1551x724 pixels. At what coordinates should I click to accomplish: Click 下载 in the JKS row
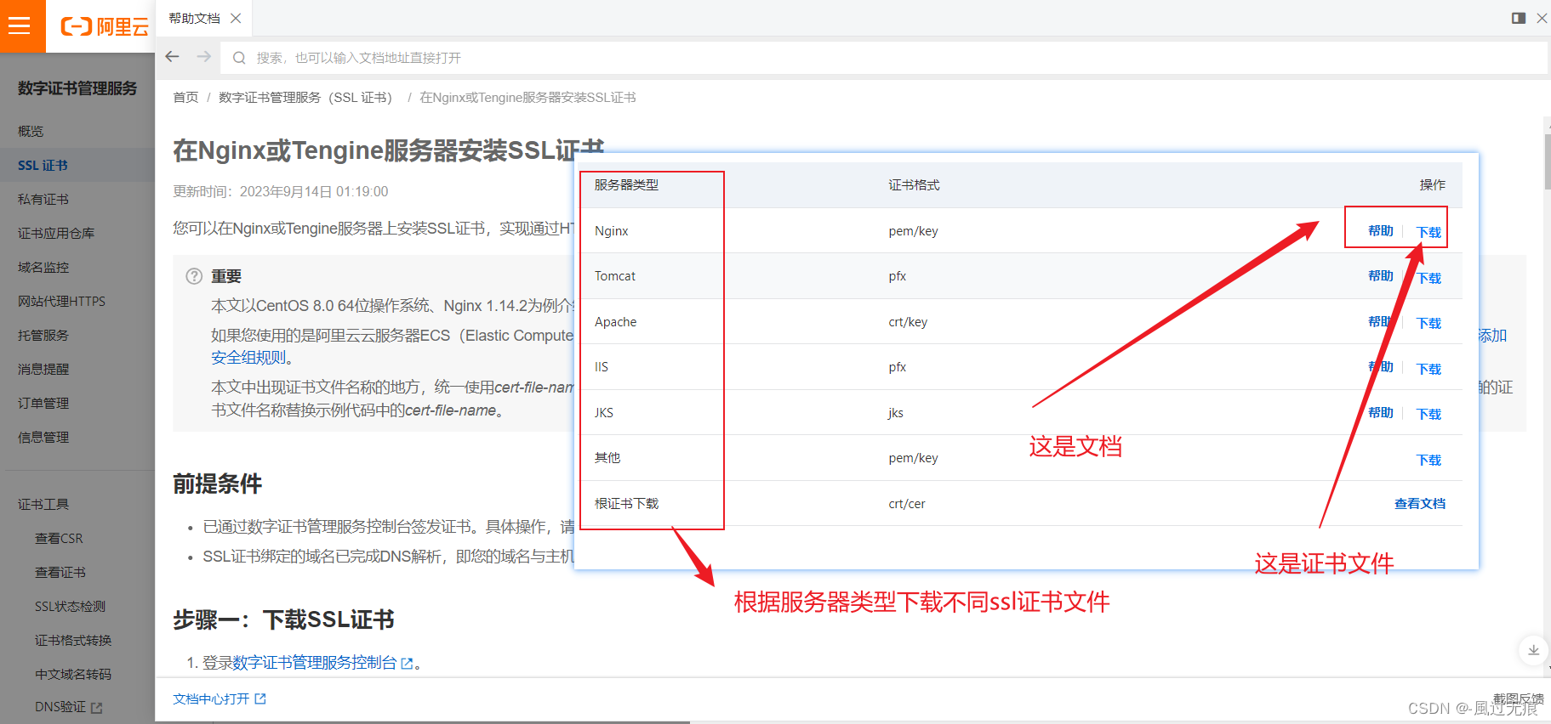tap(1429, 414)
